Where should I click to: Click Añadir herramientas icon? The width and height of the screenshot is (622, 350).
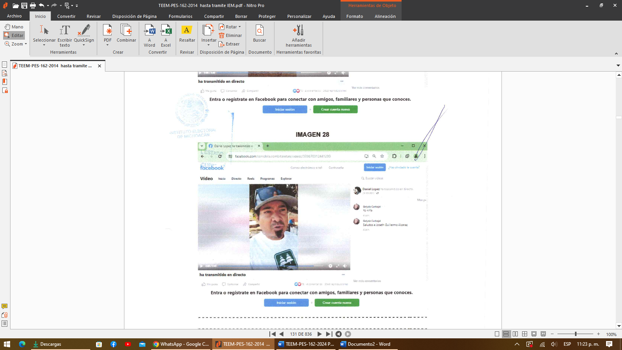pyautogui.click(x=299, y=30)
